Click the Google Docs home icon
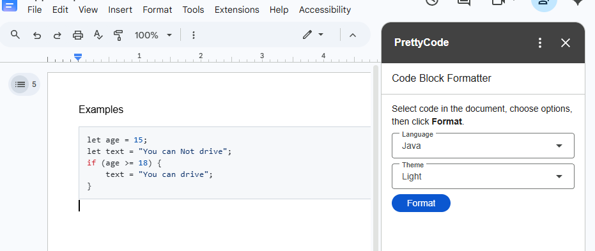Viewport: 595px width, 251px height. 10,5
